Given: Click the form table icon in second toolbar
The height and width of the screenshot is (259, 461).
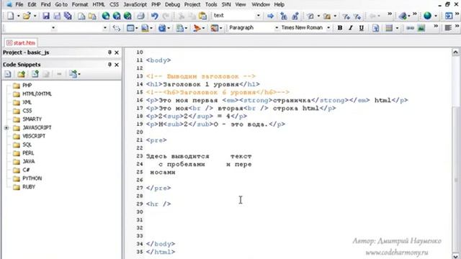Looking at the screenshot, I should [x=130, y=28].
